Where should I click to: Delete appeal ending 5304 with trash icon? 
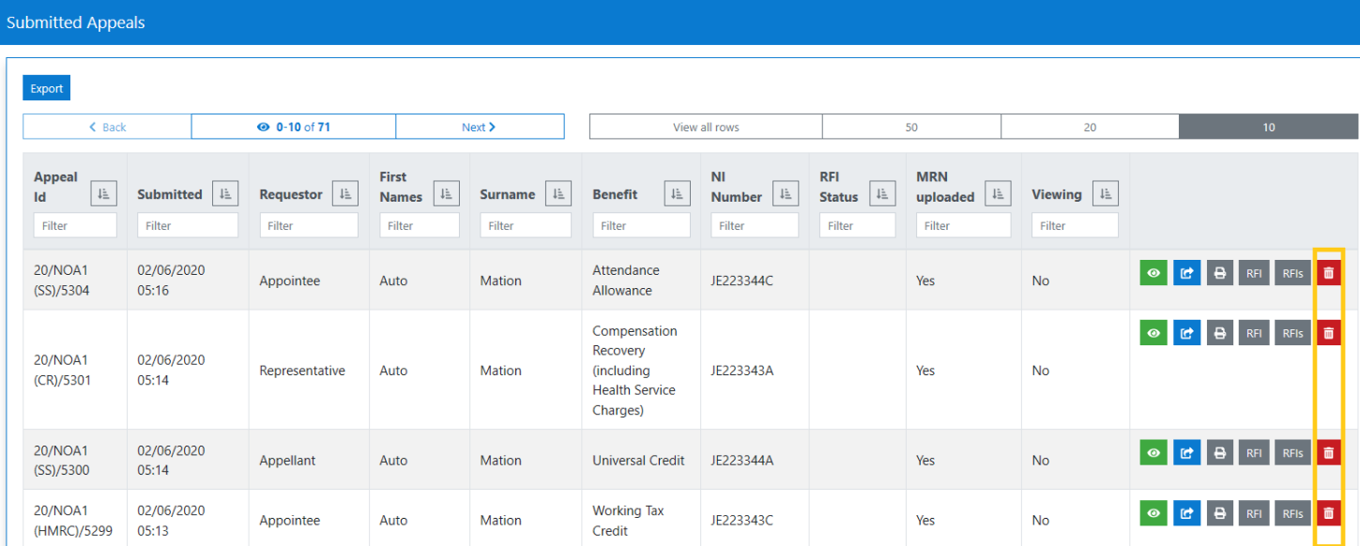[1328, 273]
